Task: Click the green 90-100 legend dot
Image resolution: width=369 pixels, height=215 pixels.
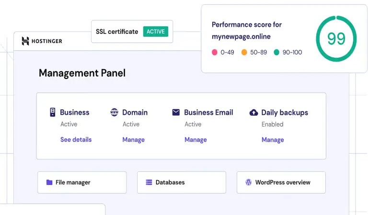Action: click(277, 52)
